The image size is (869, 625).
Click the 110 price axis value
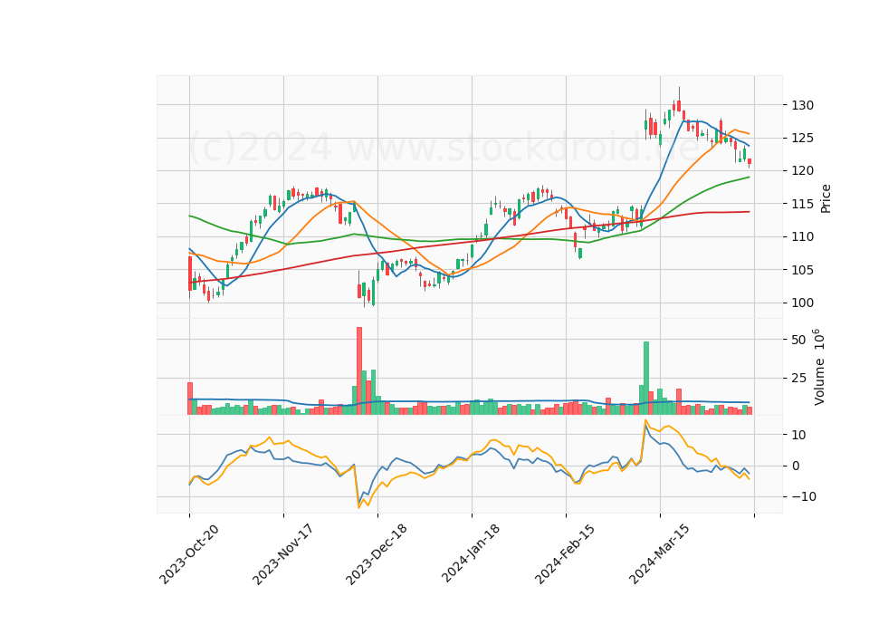[x=803, y=236]
